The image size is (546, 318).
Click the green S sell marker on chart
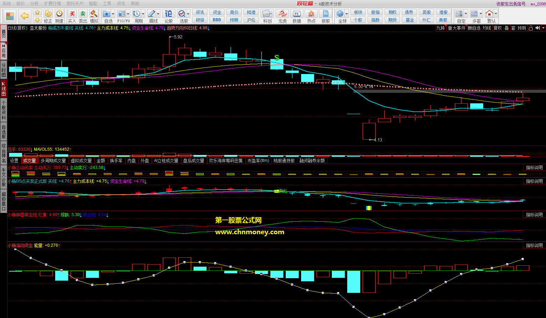tap(277, 58)
